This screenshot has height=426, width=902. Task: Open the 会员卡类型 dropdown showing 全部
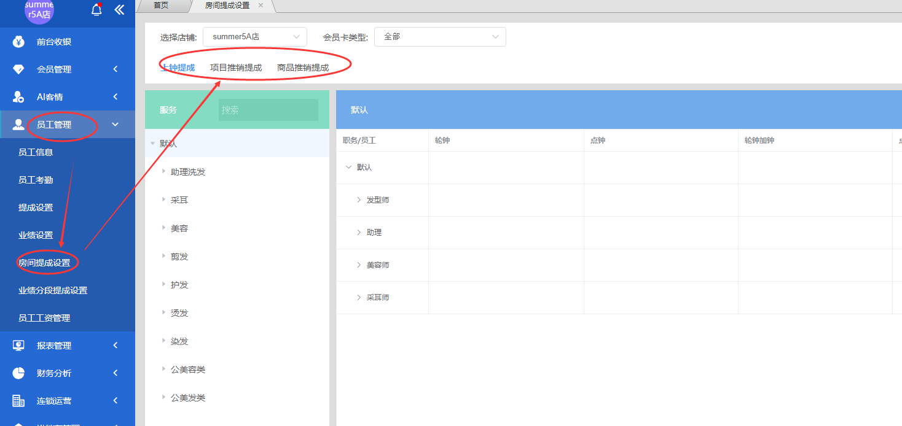[x=440, y=37]
